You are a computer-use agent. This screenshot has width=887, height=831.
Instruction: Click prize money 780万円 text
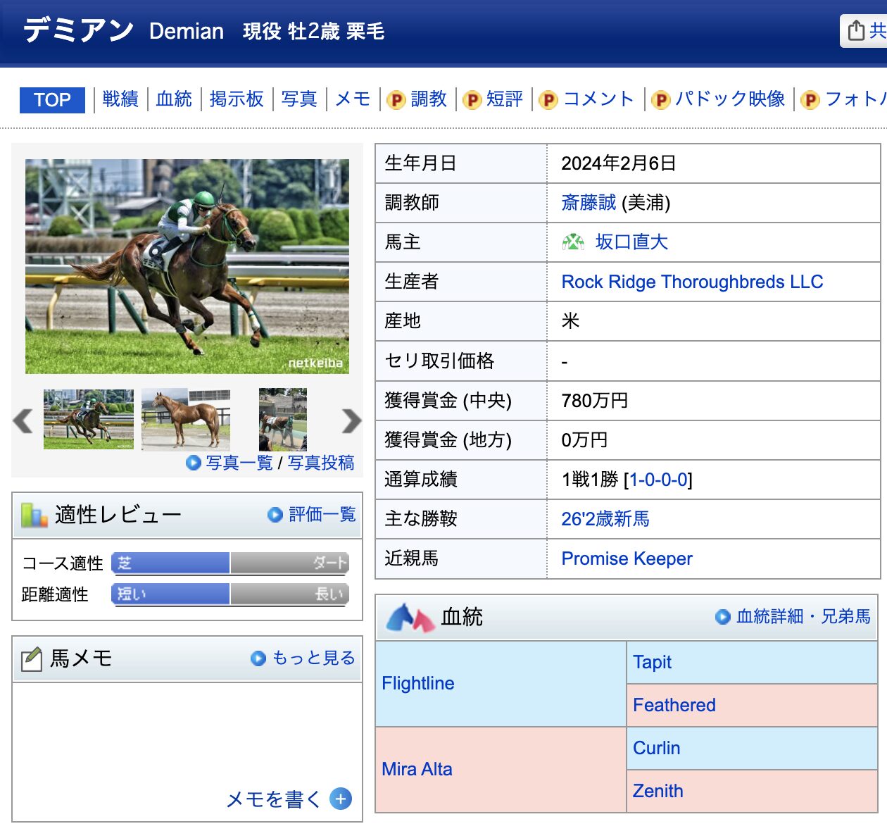(x=594, y=401)
